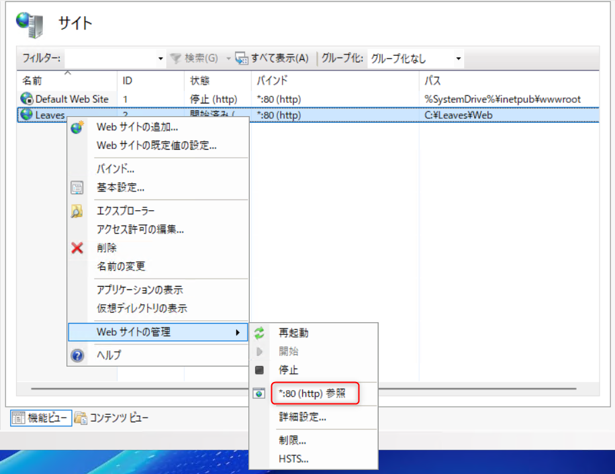Click the blue help question mark icon
The height and width of the screenshot is (474, 615).
[77, 355]
